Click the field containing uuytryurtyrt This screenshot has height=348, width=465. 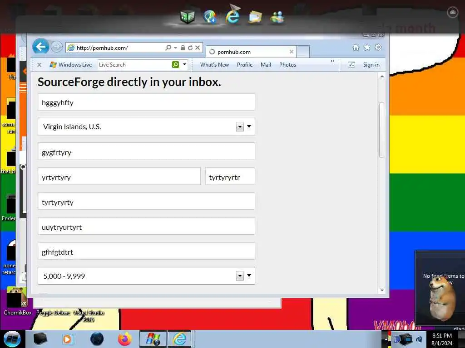pyautogui.click(x=147, y=226)
